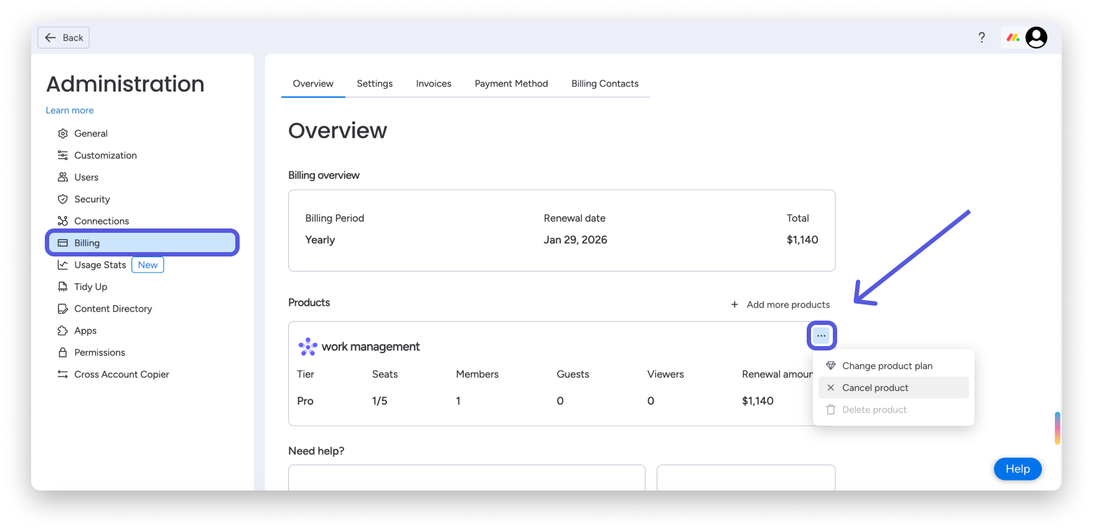This screenshot has width=1093, height=531.
Task: Click the page scrollbar thumb
Action: pyautogui.click(x=1058, y=428)
